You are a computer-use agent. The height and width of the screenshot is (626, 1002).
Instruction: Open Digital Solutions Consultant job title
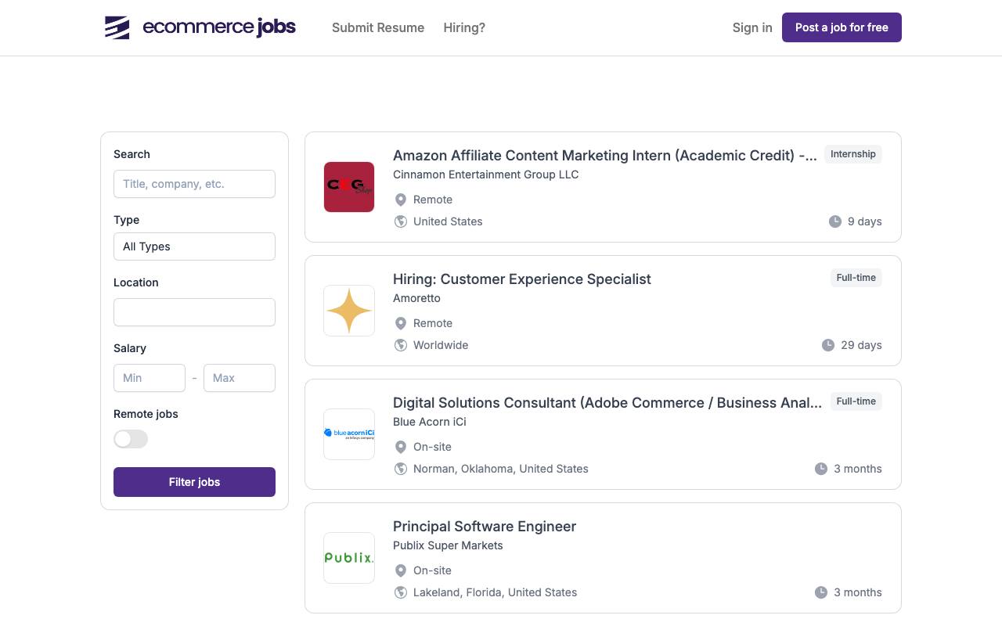pyautogui.click(x=607, y=403)
